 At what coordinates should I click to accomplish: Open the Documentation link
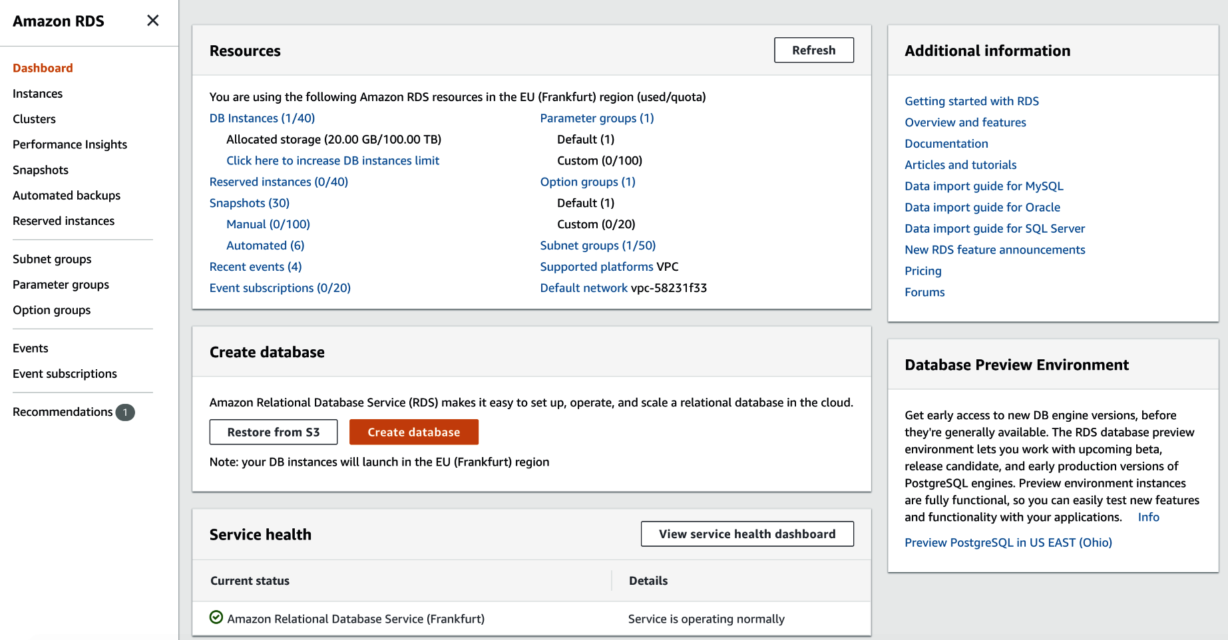[x=946, y=144]
